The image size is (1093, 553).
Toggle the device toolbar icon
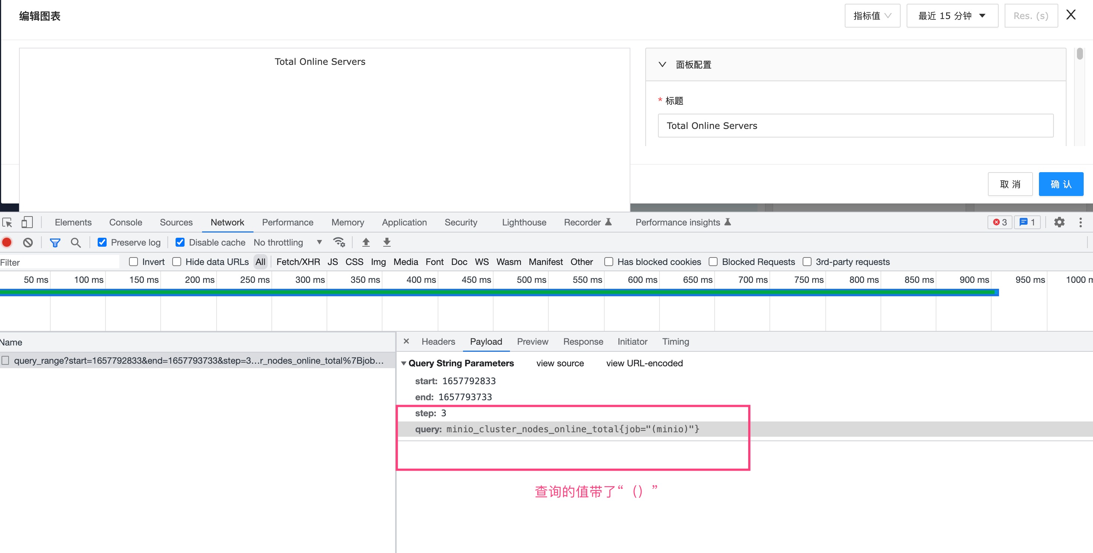(27, 222)
